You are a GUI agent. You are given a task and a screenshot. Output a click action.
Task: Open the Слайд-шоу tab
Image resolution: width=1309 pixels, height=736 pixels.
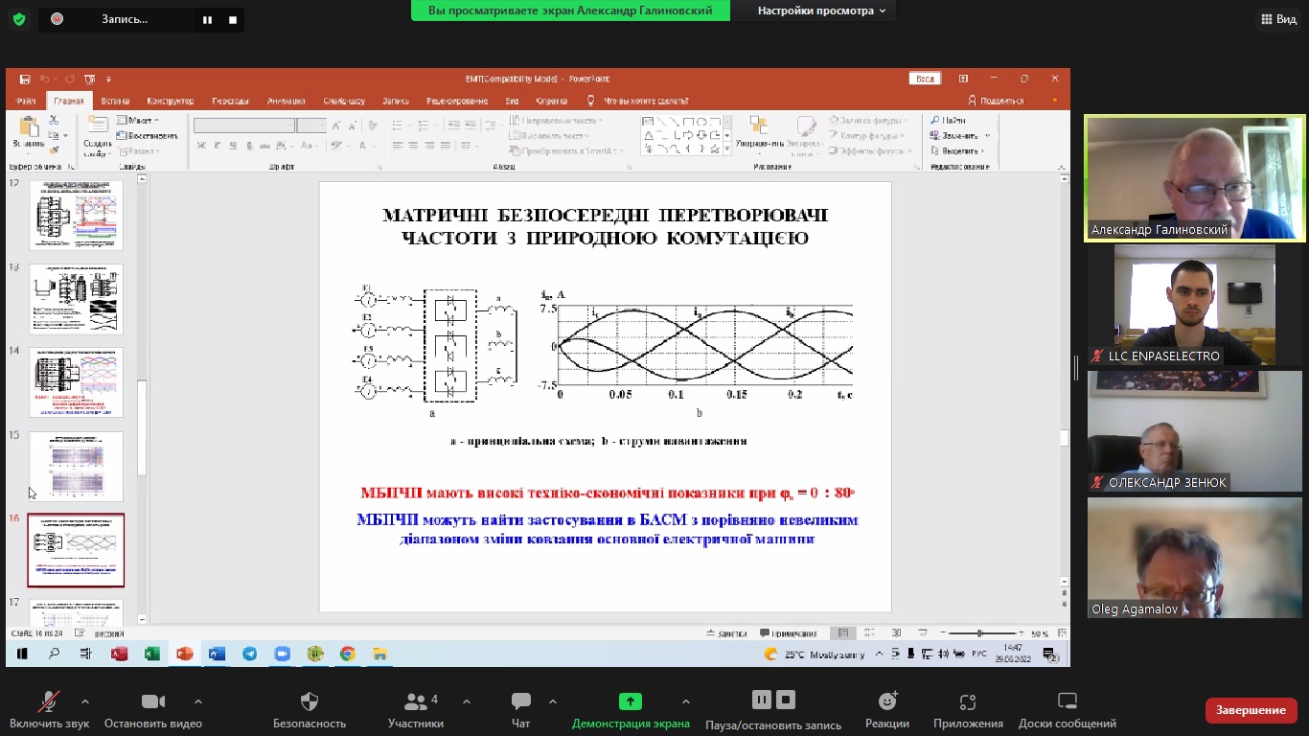344,101
